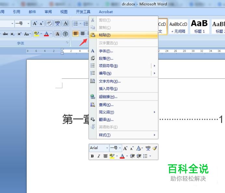The image size is (225, 193).
Task: Apply highlight color in mini toolbar
Action: [x=112, y=156]
